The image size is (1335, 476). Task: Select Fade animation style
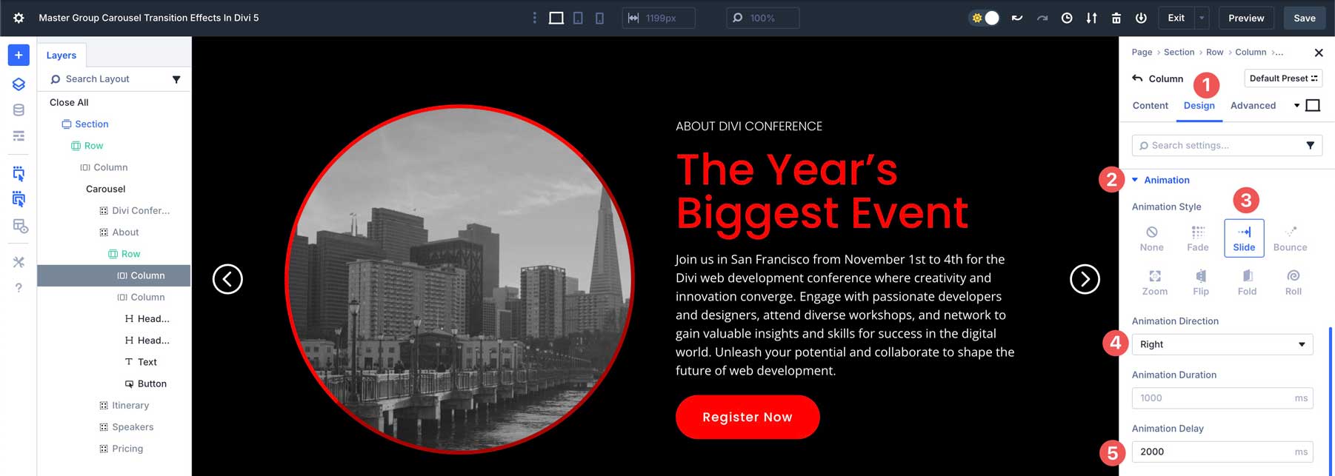tap(1197, 238)
